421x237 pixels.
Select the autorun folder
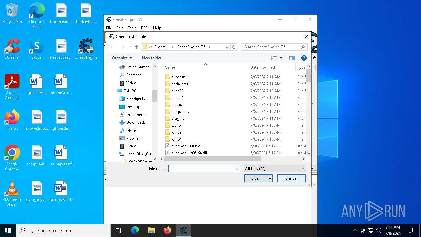178,77
